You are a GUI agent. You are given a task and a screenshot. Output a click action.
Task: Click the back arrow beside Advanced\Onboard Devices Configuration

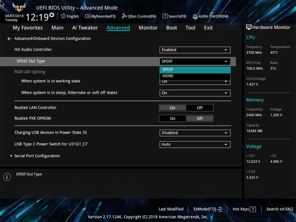click(x=9, y=39)
